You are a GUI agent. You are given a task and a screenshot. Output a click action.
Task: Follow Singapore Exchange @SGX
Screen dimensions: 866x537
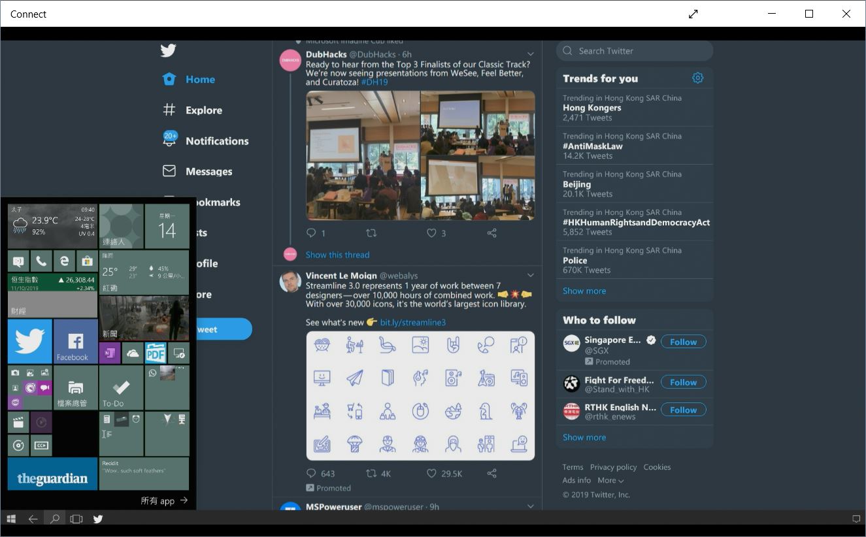[683, 342]
